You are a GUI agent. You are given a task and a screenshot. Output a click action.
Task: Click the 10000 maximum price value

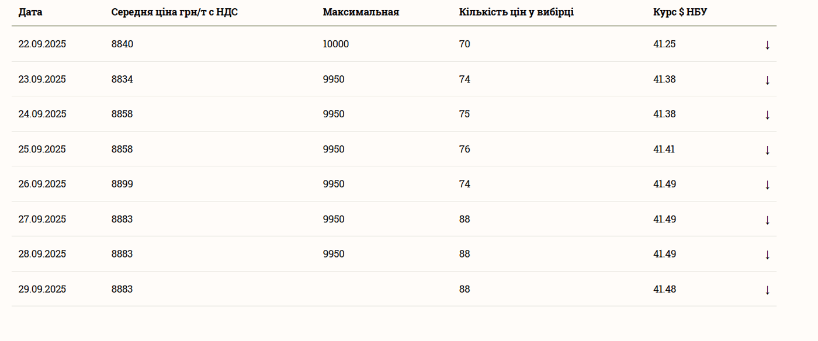tap(335, 44)
